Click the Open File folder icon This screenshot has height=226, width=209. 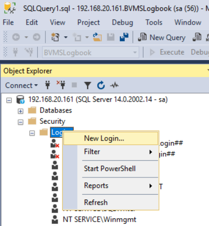tap(97, 38)
